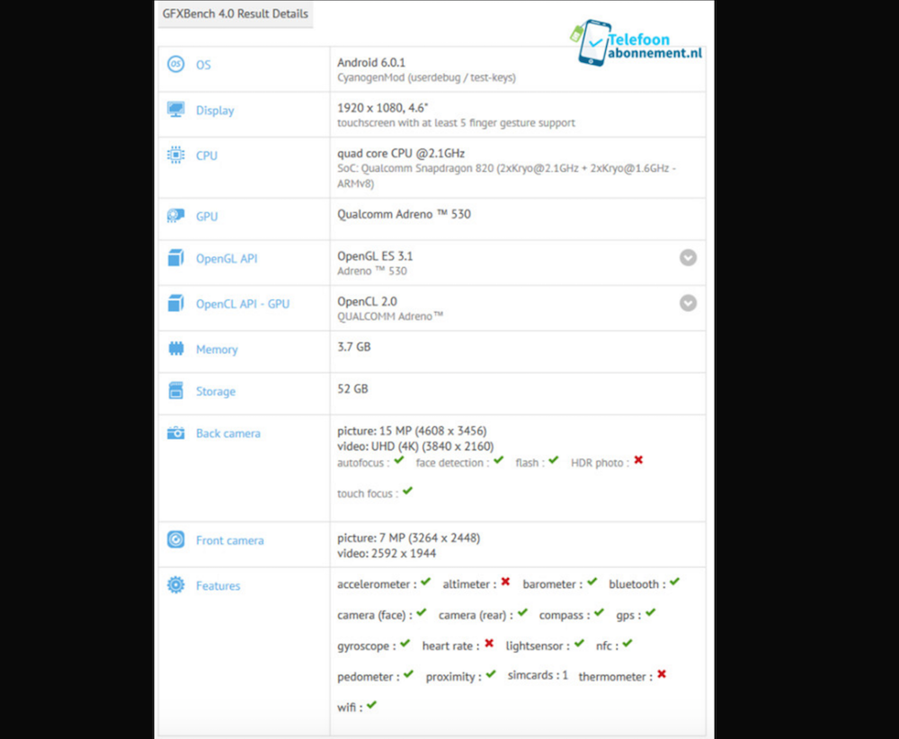
Task: Click the green check next to compass
Action: click(x=599, y=613)
